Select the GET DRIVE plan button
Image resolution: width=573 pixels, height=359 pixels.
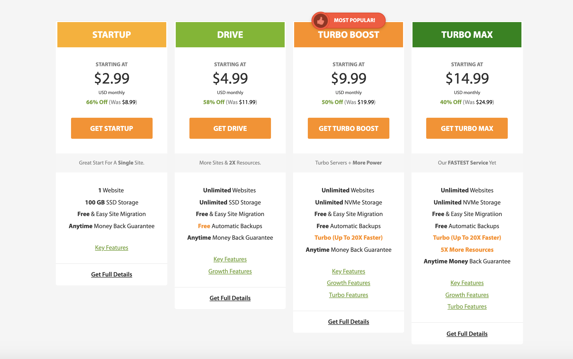tap(230, 128)
